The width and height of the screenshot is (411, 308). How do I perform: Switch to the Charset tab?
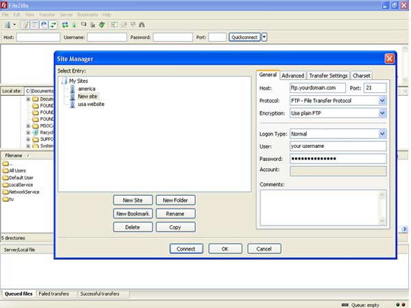[x=361, y=76]
